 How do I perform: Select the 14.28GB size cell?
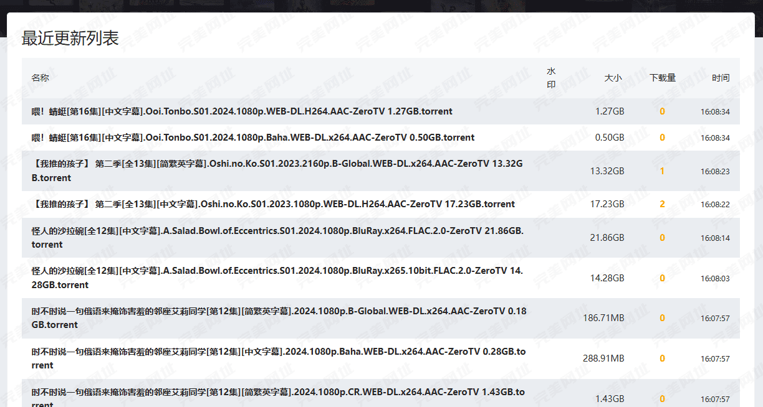607,278
